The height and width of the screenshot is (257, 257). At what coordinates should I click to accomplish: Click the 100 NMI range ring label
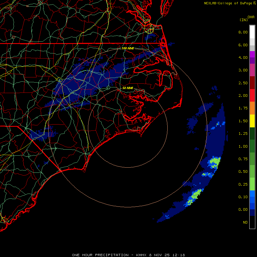click(128, 48)
